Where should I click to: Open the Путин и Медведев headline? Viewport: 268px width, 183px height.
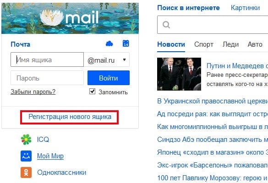237,66
